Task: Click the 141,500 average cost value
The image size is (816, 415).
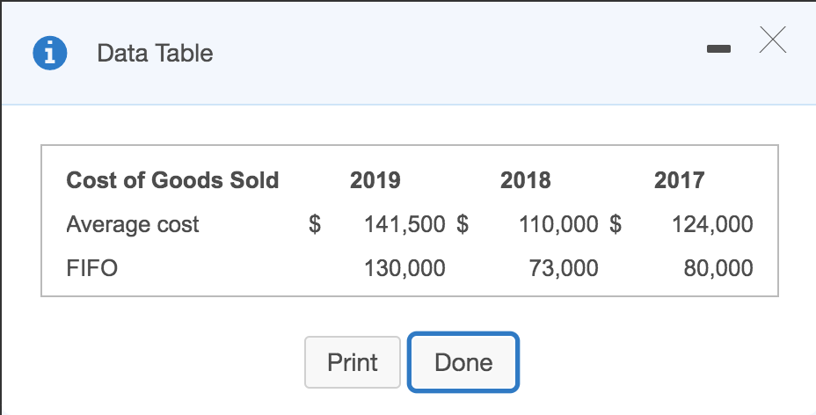Action: click(404, 224)
